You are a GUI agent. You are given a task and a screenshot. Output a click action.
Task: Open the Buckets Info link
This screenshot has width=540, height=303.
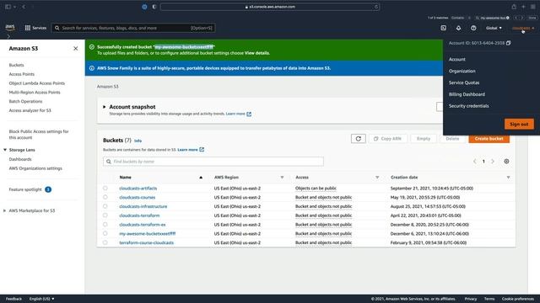click(x=138, y=141)
